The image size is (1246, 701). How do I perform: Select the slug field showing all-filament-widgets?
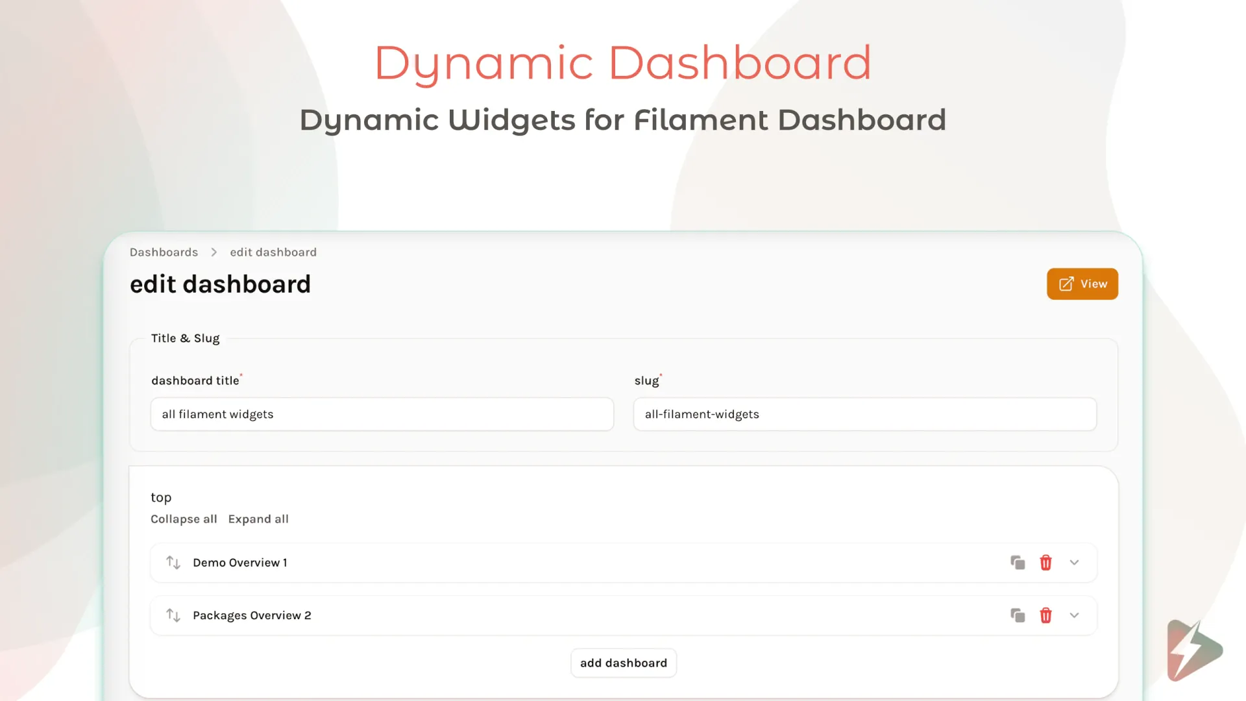[x=864, y=414]
